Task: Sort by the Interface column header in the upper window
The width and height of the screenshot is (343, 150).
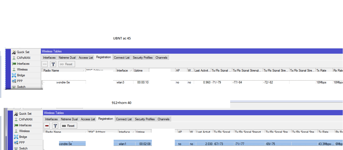Action: (x=122, y=71)
